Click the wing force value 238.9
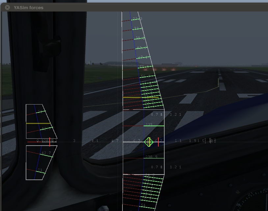 click(151, 156)
